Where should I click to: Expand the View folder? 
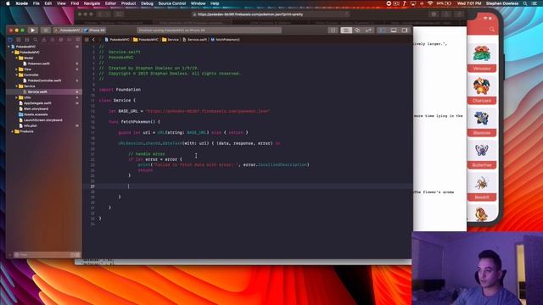pos(17,69)
